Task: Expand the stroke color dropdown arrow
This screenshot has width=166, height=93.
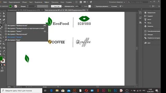Action: coord(18,6)
